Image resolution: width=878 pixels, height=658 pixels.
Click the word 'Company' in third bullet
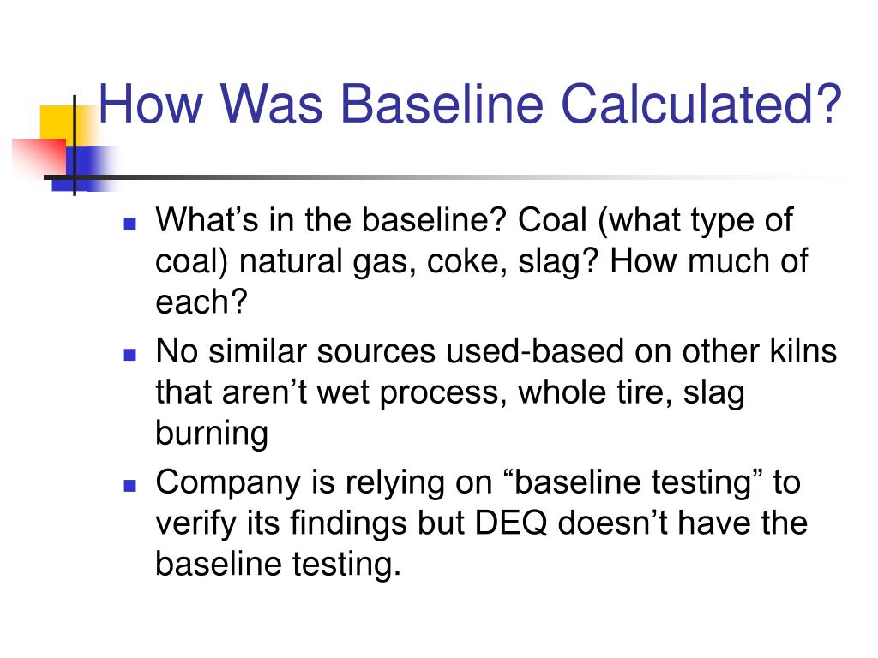click(228, 482)
